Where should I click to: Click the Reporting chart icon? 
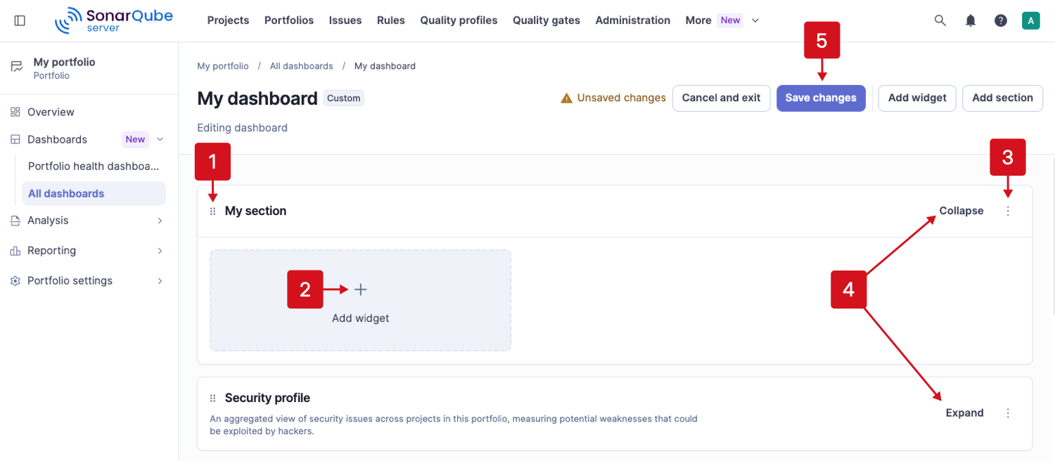[x=15, y=251]
